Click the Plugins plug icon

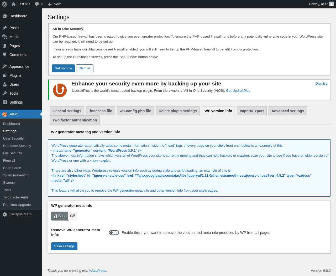tap(5, 75)
